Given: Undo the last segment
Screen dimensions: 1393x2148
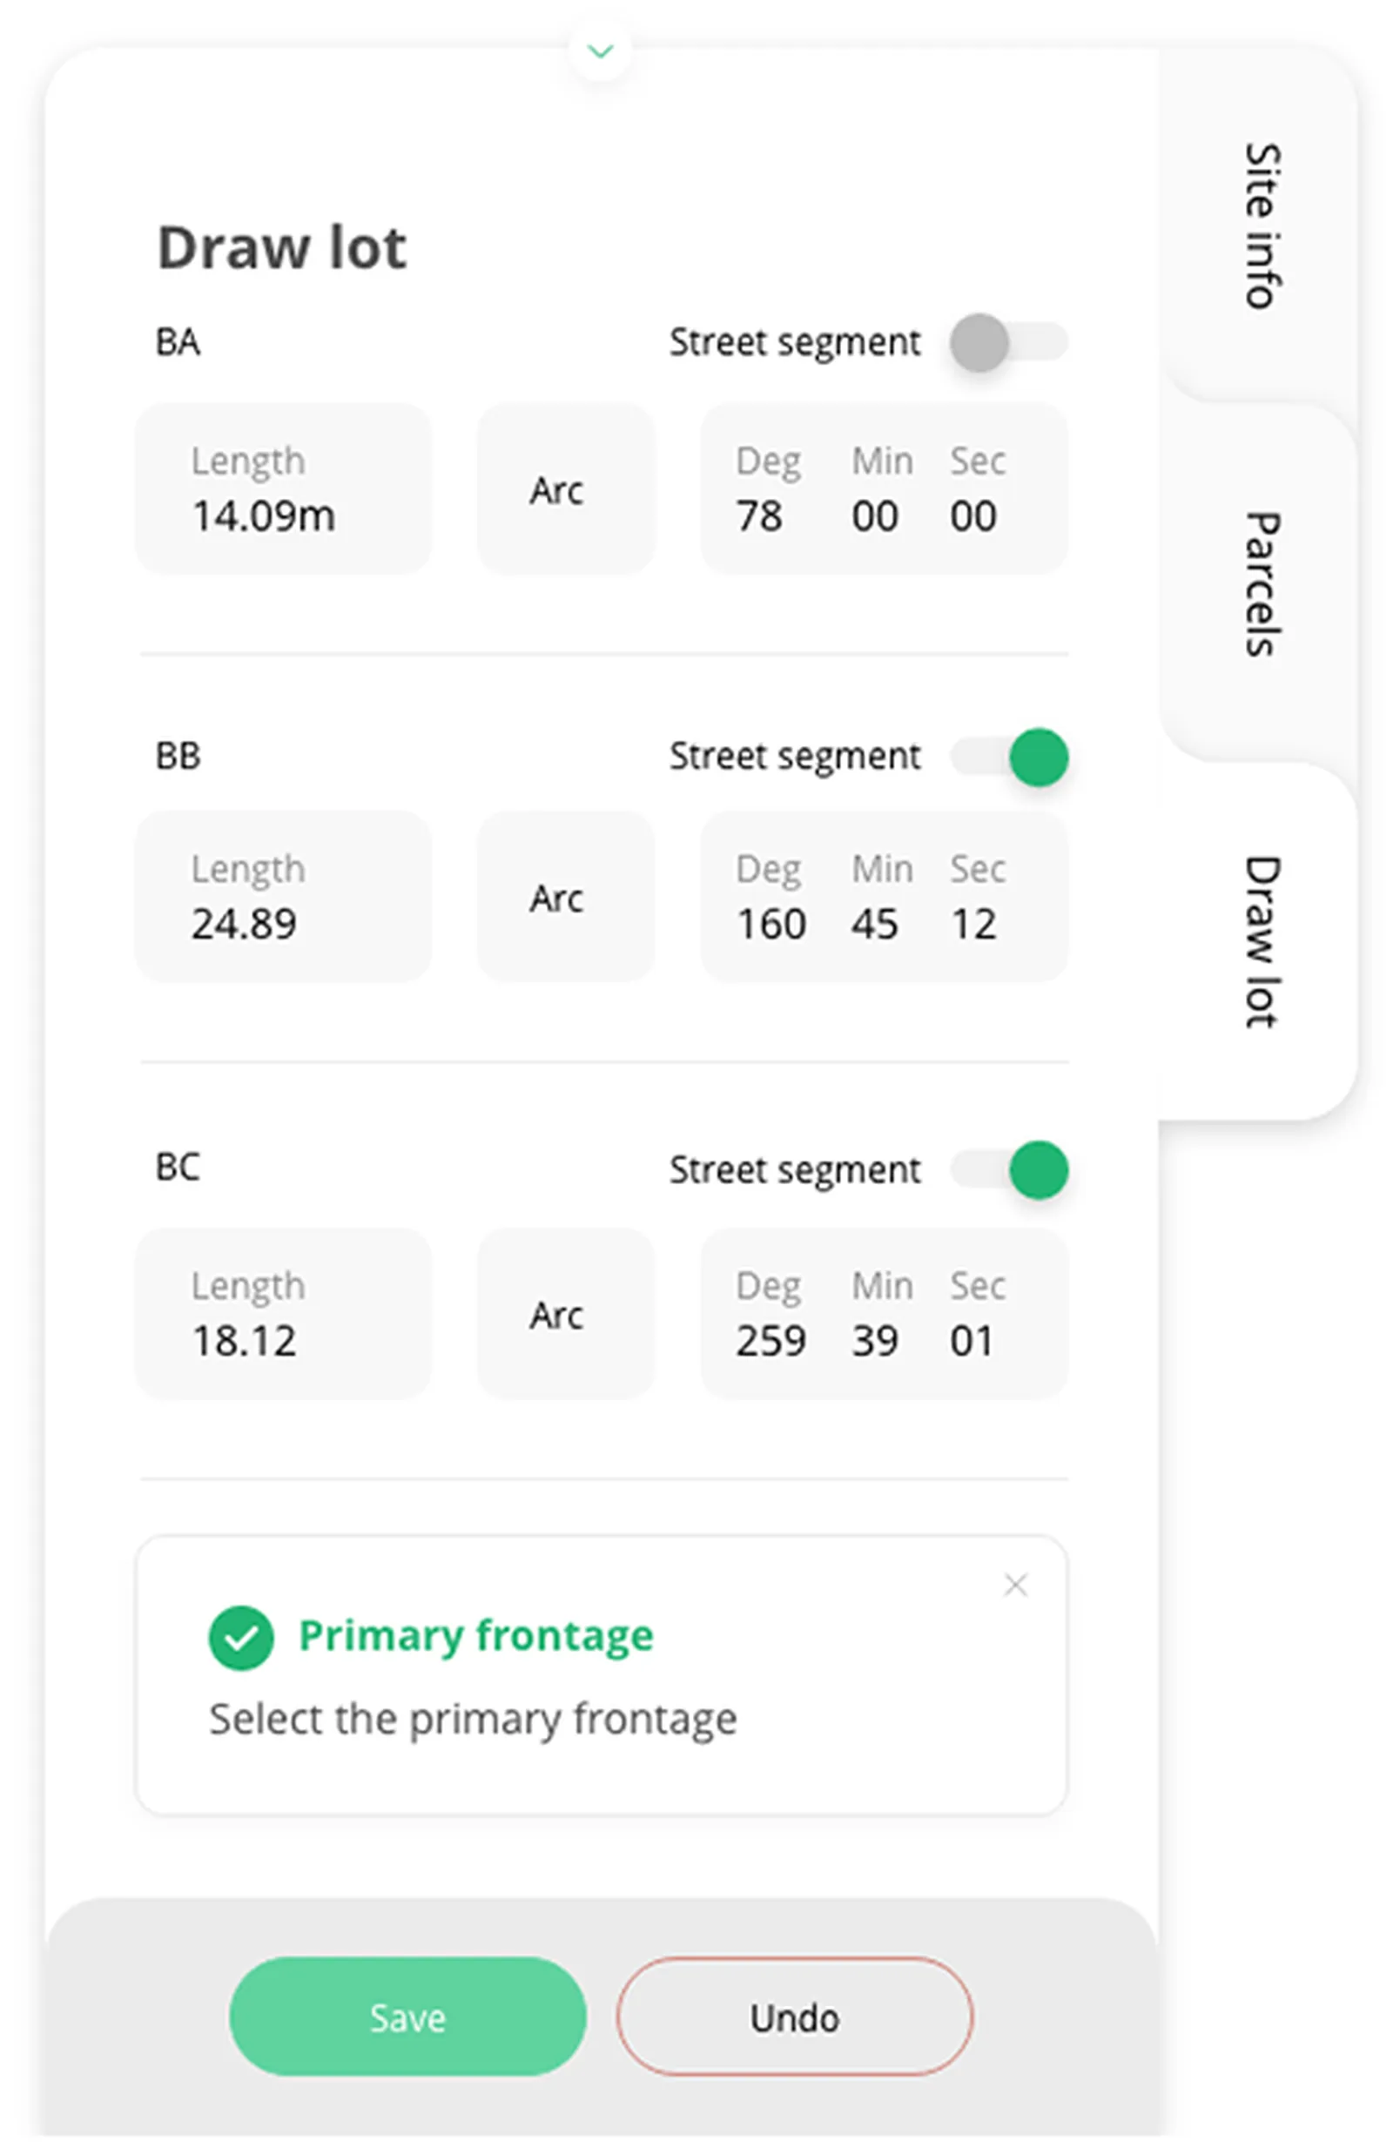Looking at the screenshot, I should pyautogui.click(x=794, y=2017).
